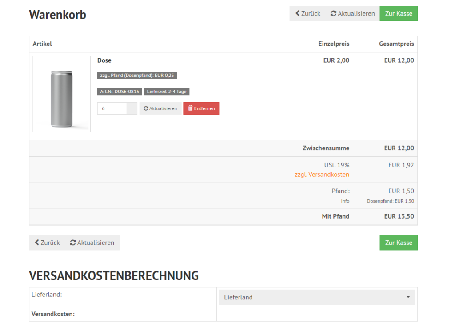The width and height of the screenshot is (455, 331).
Task: Focus the quantity field showing 6
Action: (x=112, y=108)
